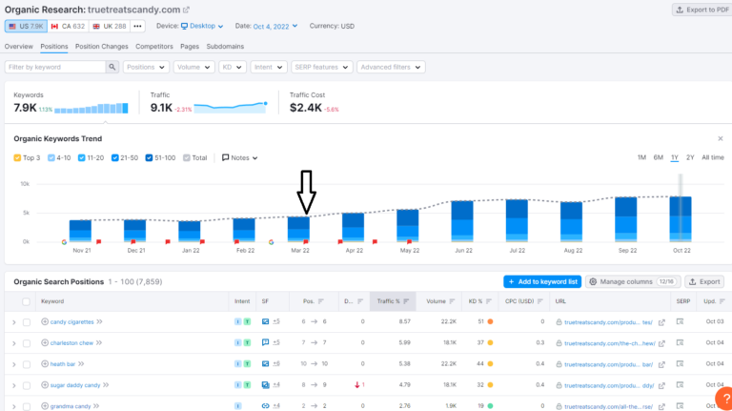Open the Volume filter dropdown
The width and height of the screenshot is (732, 411).
coord(193,68)
